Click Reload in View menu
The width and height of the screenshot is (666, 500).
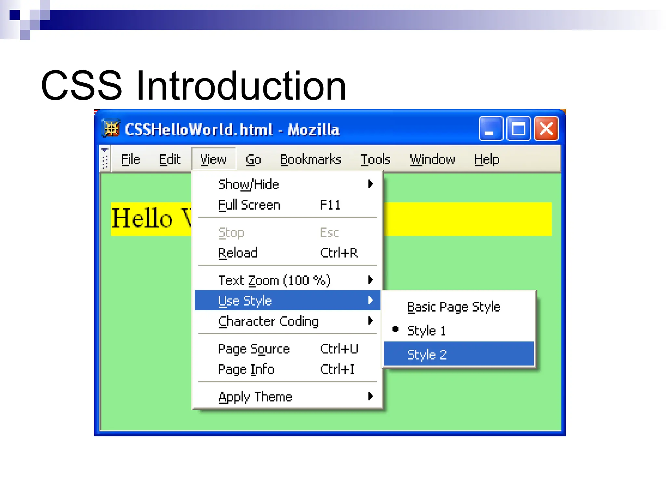238,253
